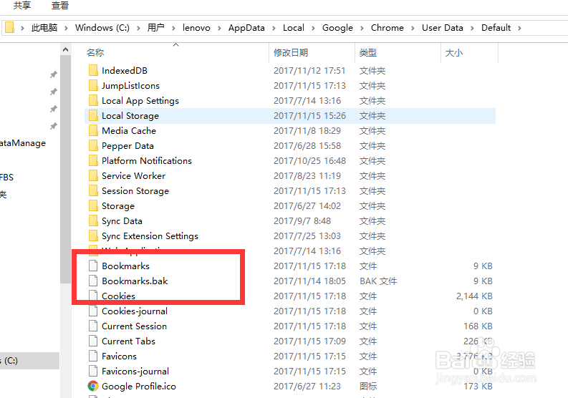Select Current Session file icon

click(93, 326)
